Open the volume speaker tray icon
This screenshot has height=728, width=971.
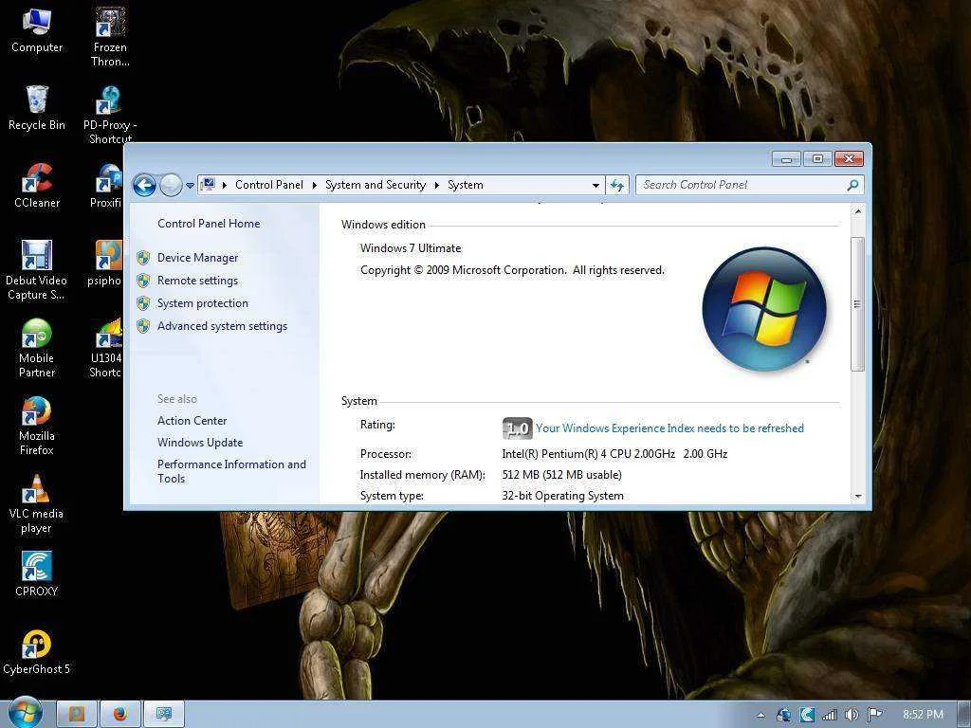pos(852,715)
